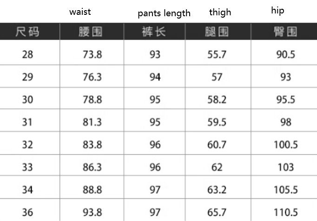
Task: Click size 33 row label
Action: [27, 167]
